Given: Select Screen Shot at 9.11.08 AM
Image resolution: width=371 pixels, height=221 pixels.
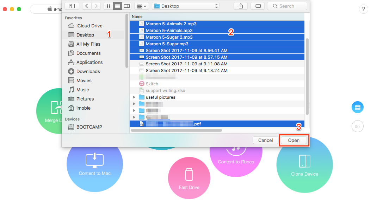Looking at the screenshot, I should pyautogui.click(x=217, y=64).
